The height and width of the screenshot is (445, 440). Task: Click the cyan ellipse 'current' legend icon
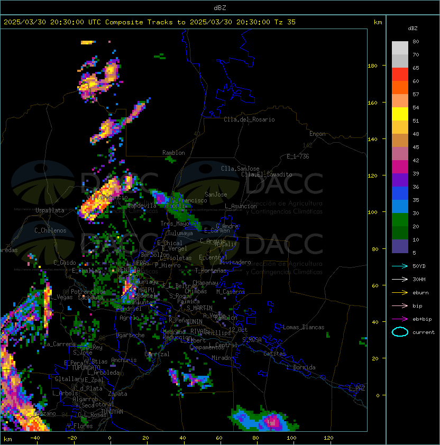(400, 332)
